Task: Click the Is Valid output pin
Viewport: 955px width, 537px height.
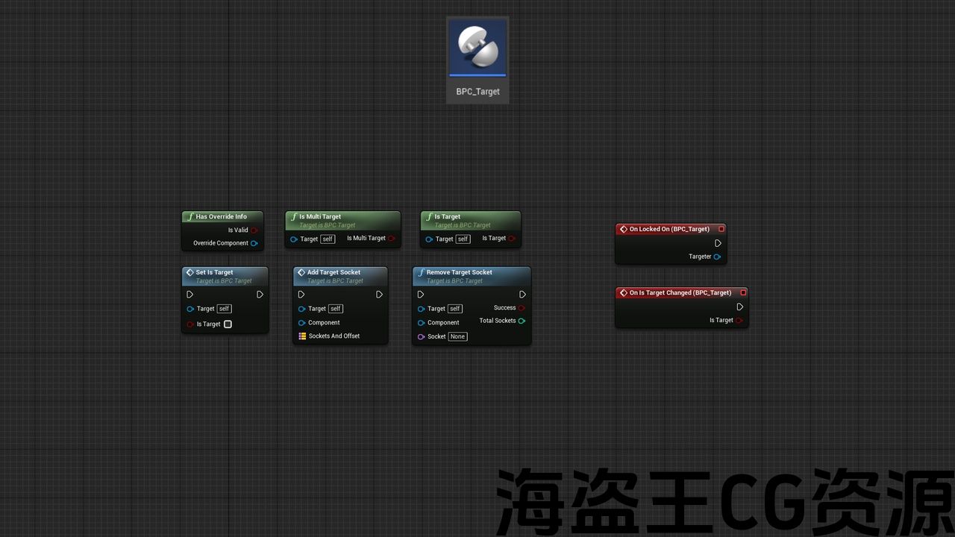Action: coord(254,230)
